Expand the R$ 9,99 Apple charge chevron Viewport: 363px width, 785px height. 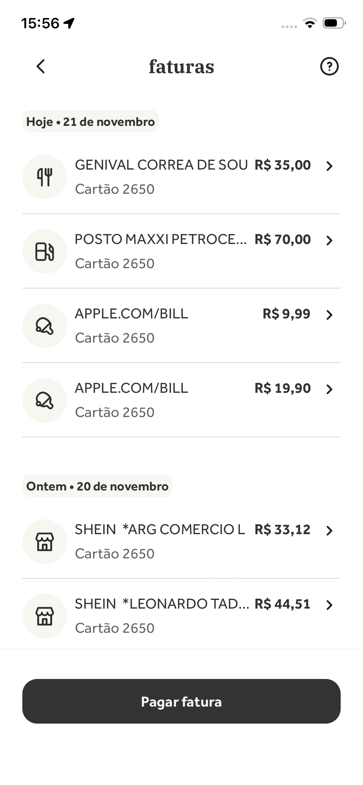click(329, 315)
